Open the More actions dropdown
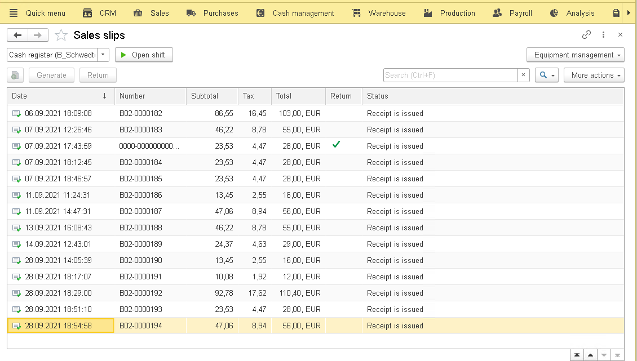The image size is (637, 361). (594, 75)
